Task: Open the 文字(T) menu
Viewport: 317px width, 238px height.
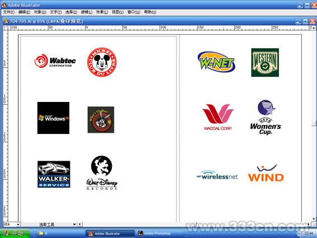Action: (x=55, y=12)
